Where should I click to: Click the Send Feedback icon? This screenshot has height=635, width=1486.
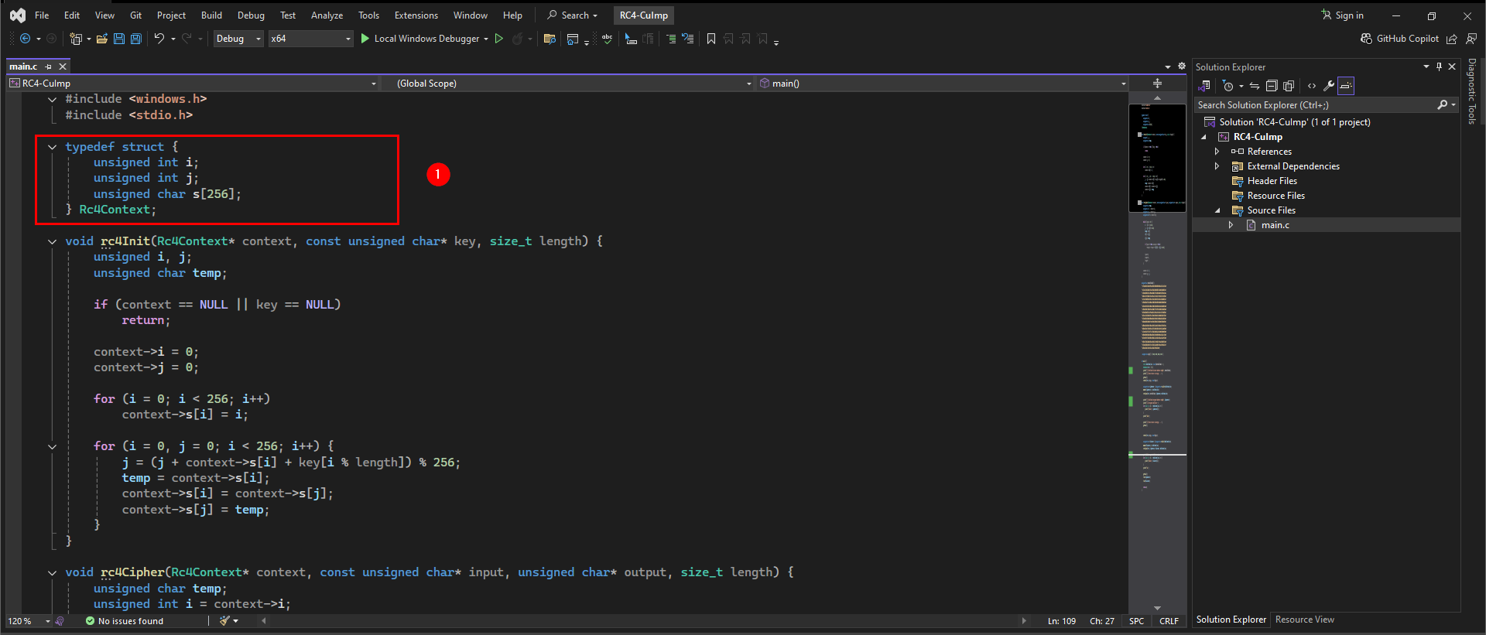click(x=1471, y=39)
